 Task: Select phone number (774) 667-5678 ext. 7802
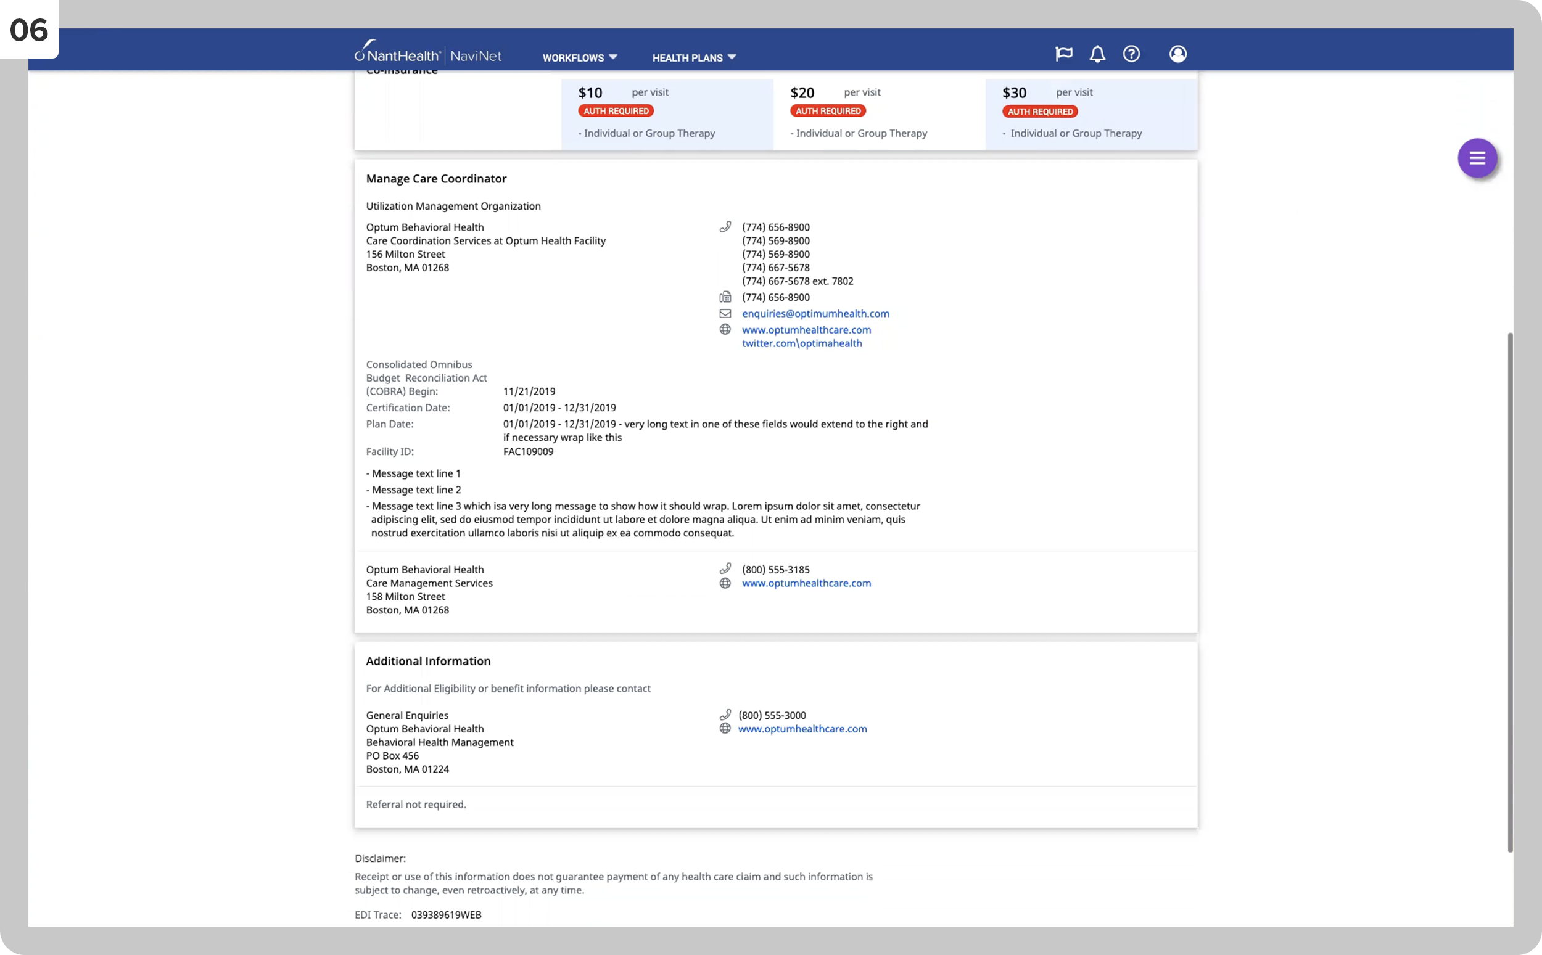pyautogui.click(x=798, y=281)
